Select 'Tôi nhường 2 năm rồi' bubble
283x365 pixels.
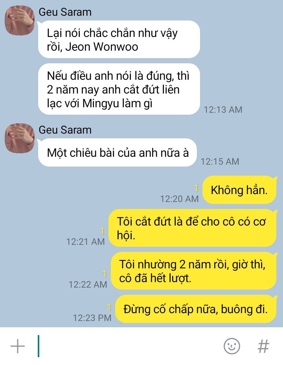tap(194, 271)
